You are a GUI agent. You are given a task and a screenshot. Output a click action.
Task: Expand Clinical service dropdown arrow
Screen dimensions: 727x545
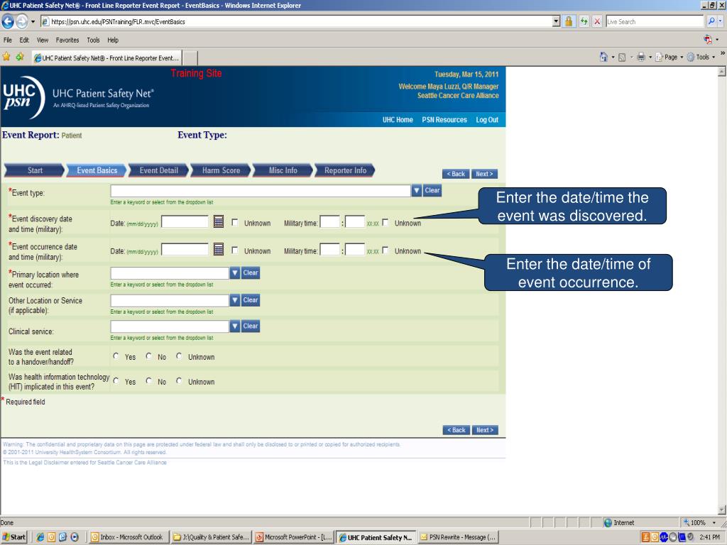coord(234,326)
